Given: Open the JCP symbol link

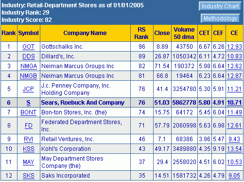Looking at the screenshot, I should [28, 89].
